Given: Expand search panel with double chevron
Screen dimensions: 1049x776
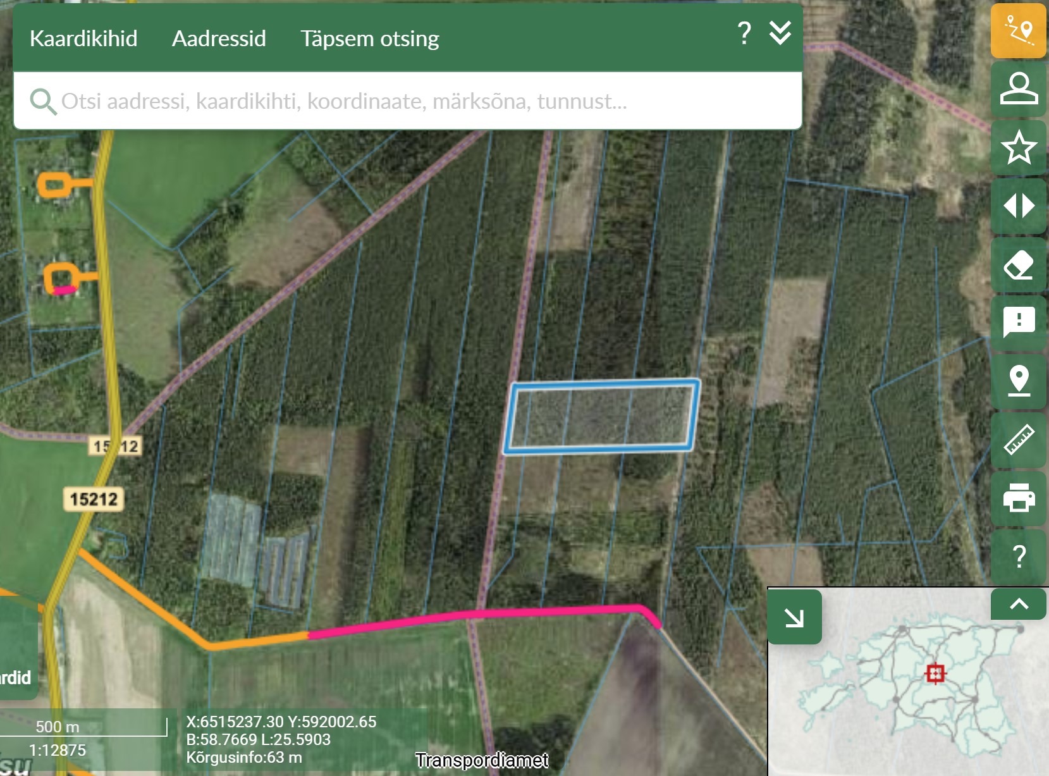Looking at the screenshot, I should [780, 33].
